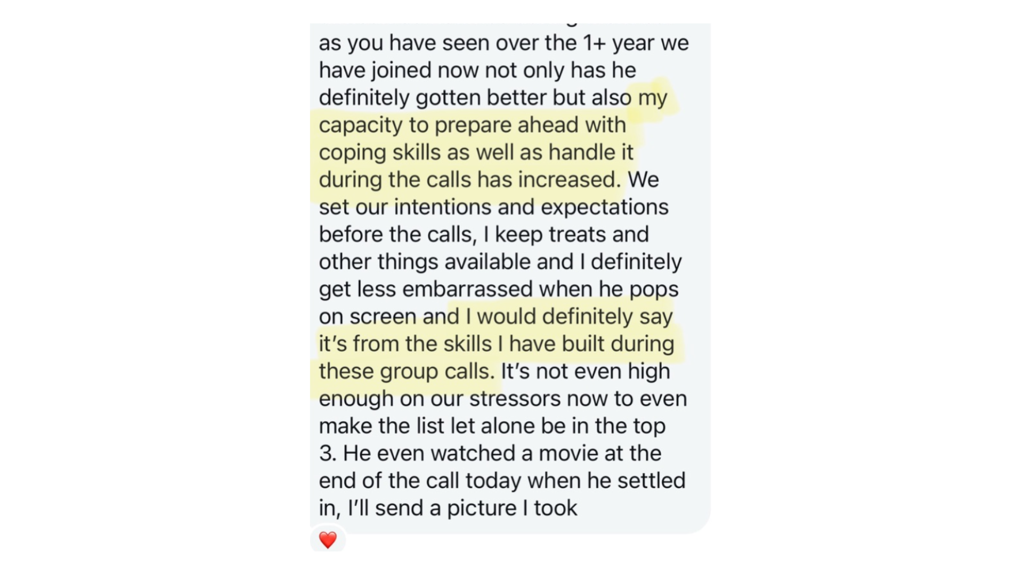
Task: Click the text 'before the calls, I keep treats and'
Action: point(484,235)
